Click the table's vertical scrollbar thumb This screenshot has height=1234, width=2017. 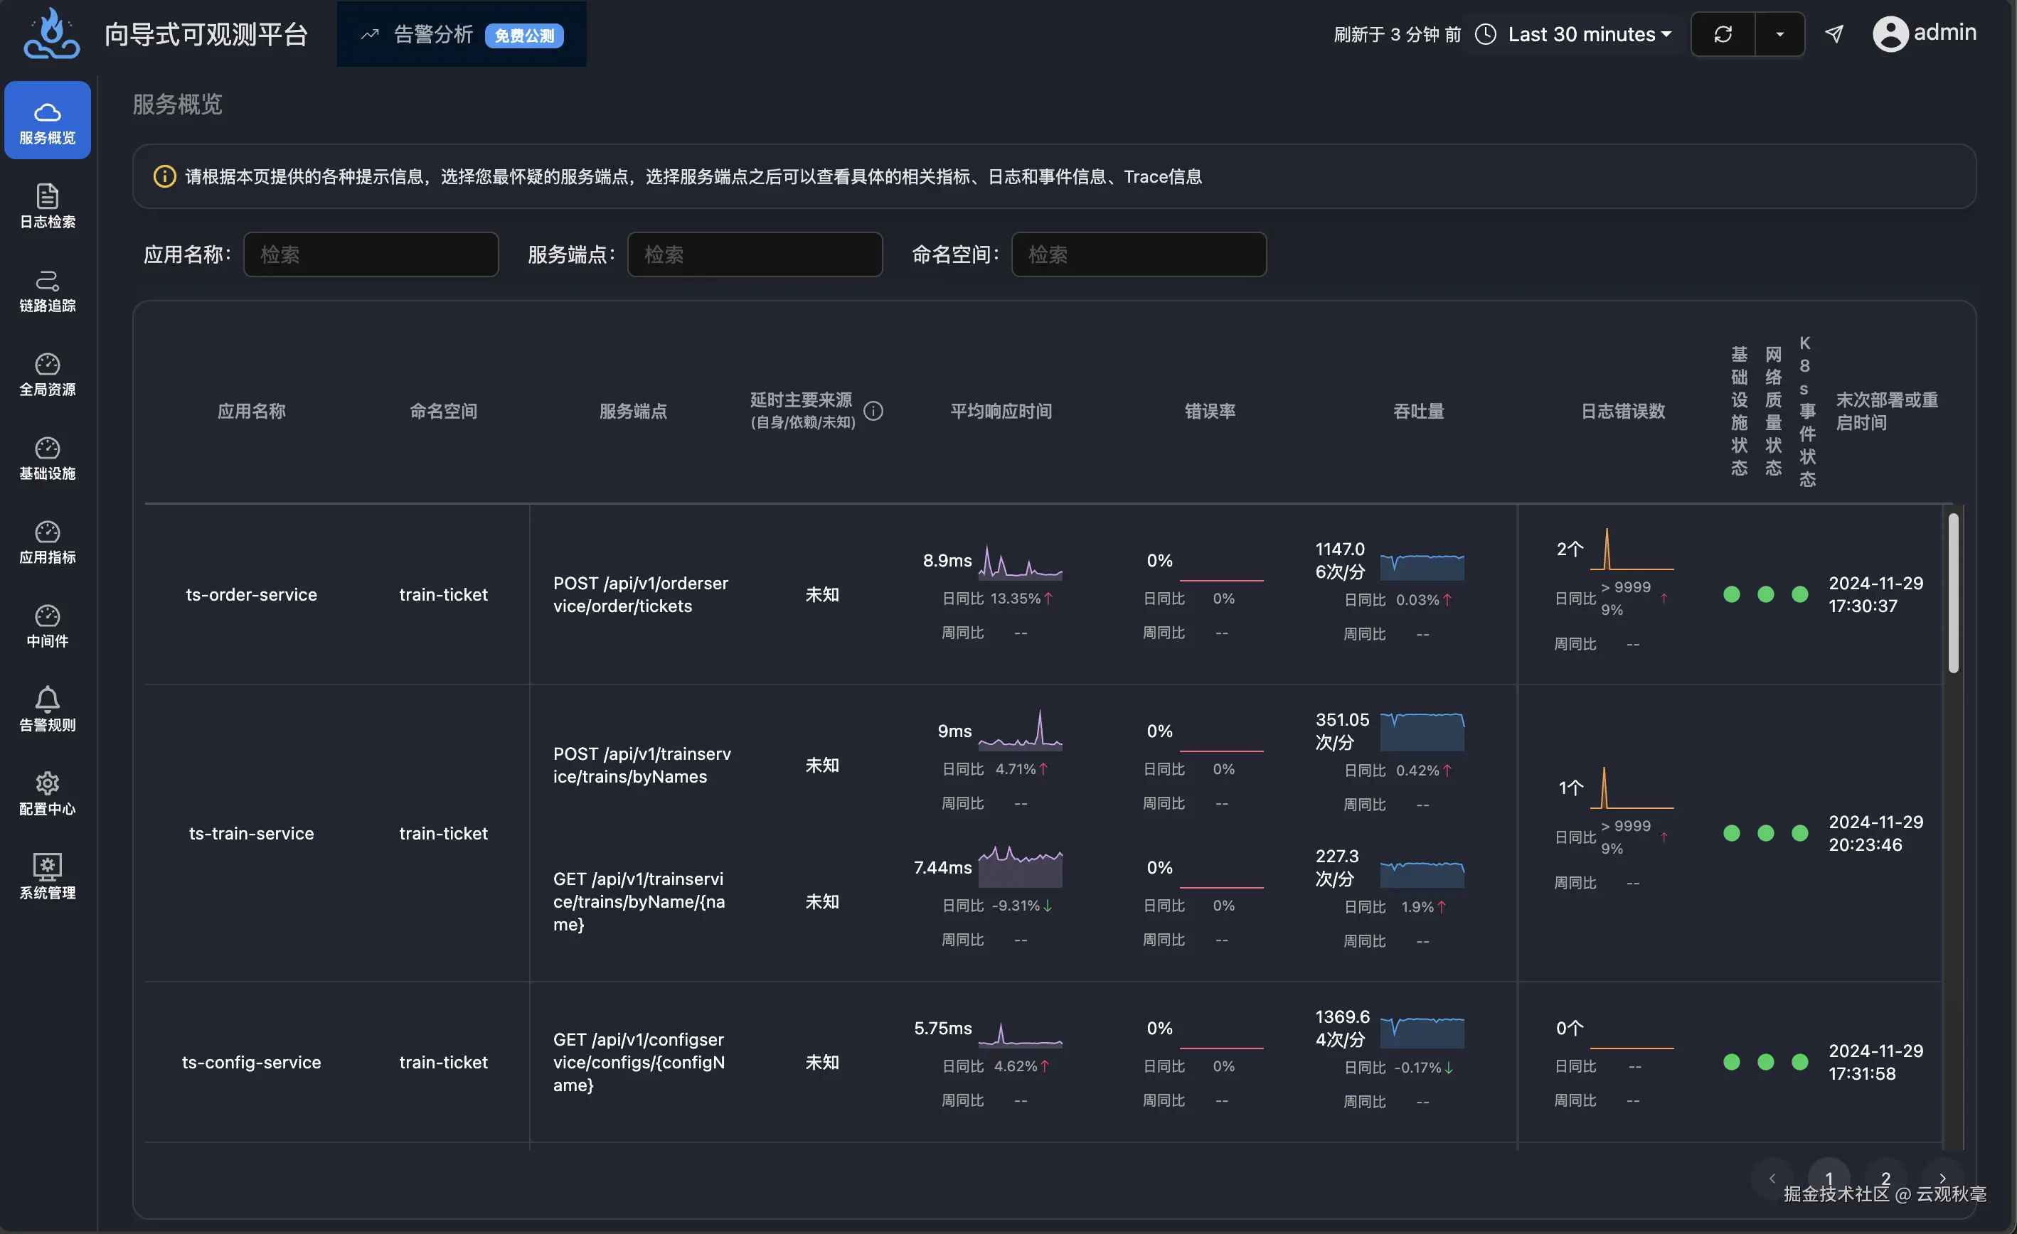tap(1953, 592)
